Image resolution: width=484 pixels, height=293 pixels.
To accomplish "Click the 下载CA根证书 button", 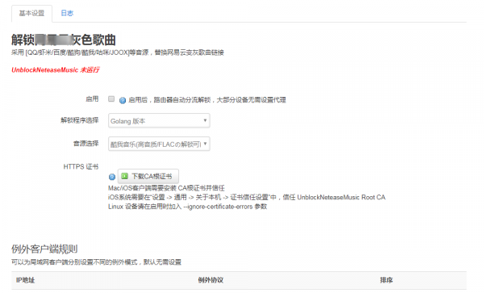I will pos(148,176).
